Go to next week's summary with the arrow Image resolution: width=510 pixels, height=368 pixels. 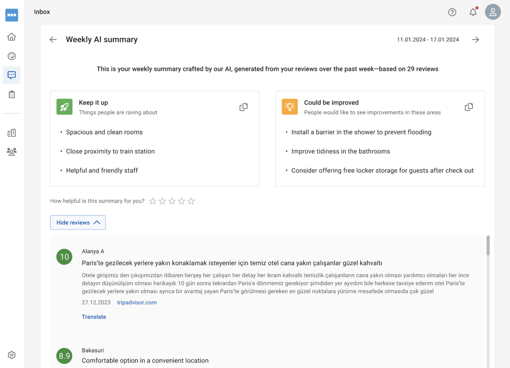point(475,39)
